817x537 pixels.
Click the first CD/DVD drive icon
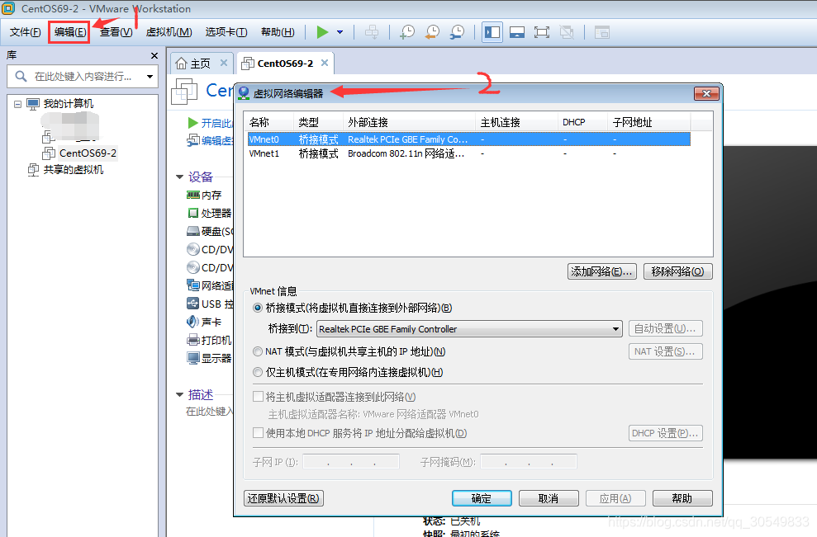click(x=192, y=249)
